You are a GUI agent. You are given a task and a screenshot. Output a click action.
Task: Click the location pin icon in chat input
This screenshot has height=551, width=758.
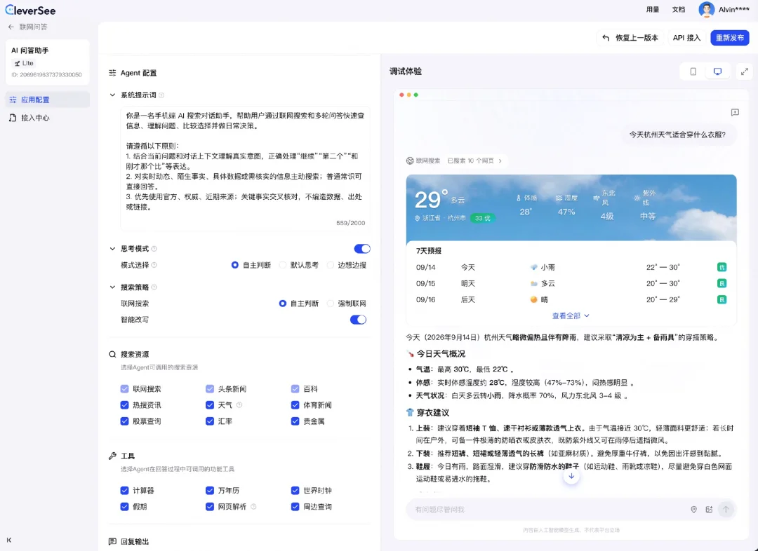coord(693,510)
